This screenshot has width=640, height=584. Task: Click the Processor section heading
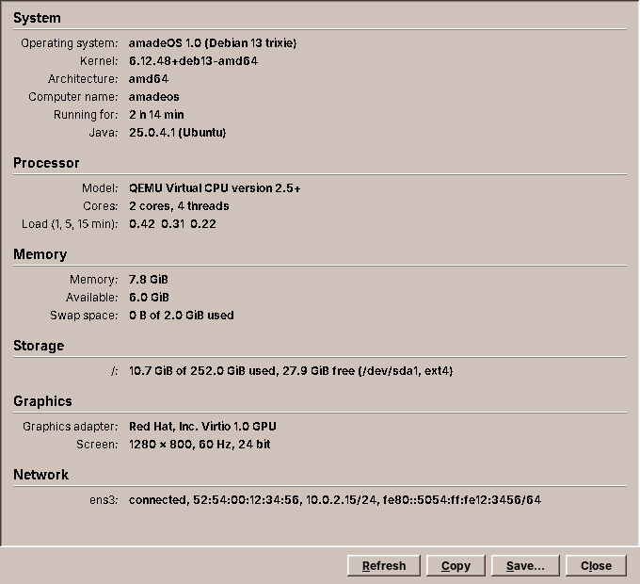(46, 163)
